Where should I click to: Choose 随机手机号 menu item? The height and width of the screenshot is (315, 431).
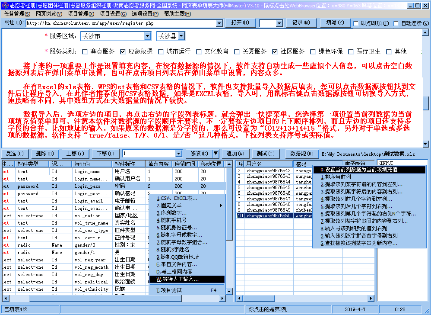click(187, 220)
